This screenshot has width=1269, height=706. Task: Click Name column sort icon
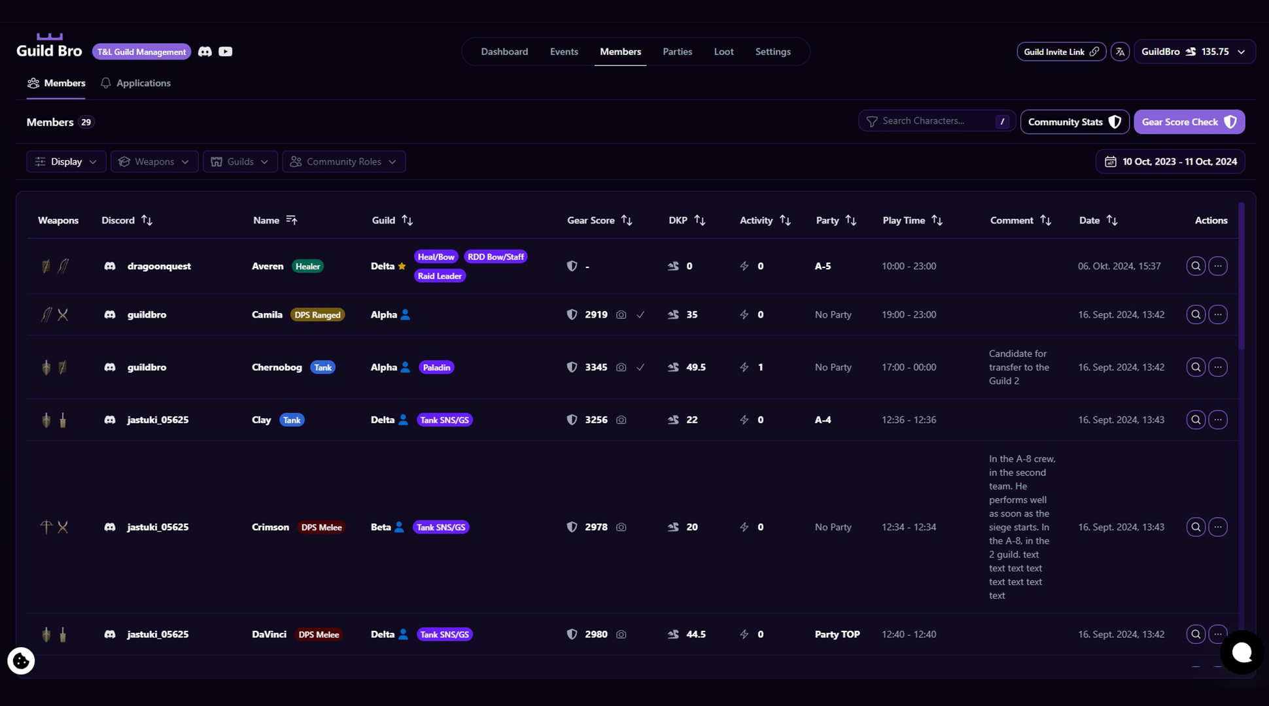click(292, 220)
